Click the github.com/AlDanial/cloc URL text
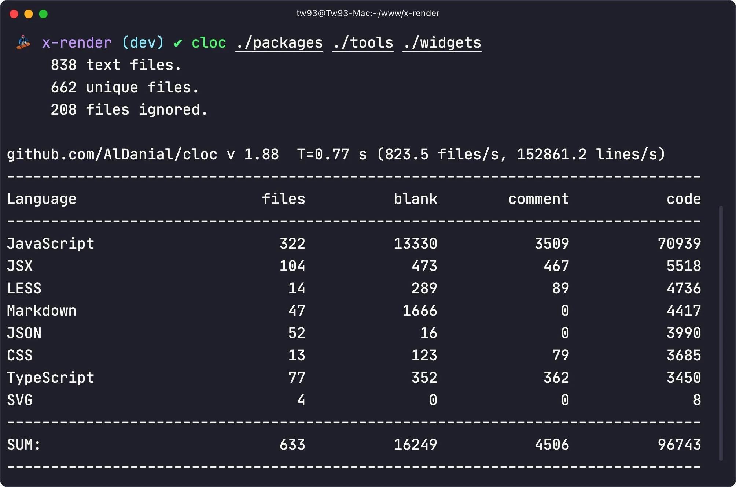This screenshot has height=487, width=736. tap(112, 154)
